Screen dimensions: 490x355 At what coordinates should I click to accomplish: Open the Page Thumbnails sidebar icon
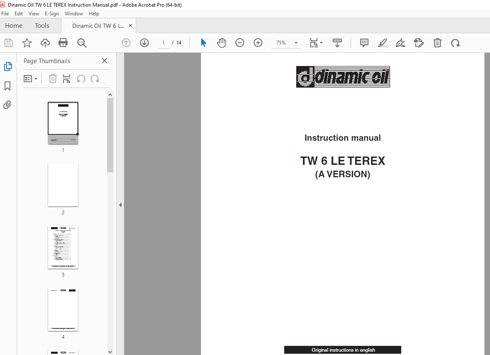8,66
